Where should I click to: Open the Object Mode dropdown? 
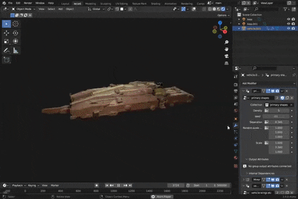(24, 9)
